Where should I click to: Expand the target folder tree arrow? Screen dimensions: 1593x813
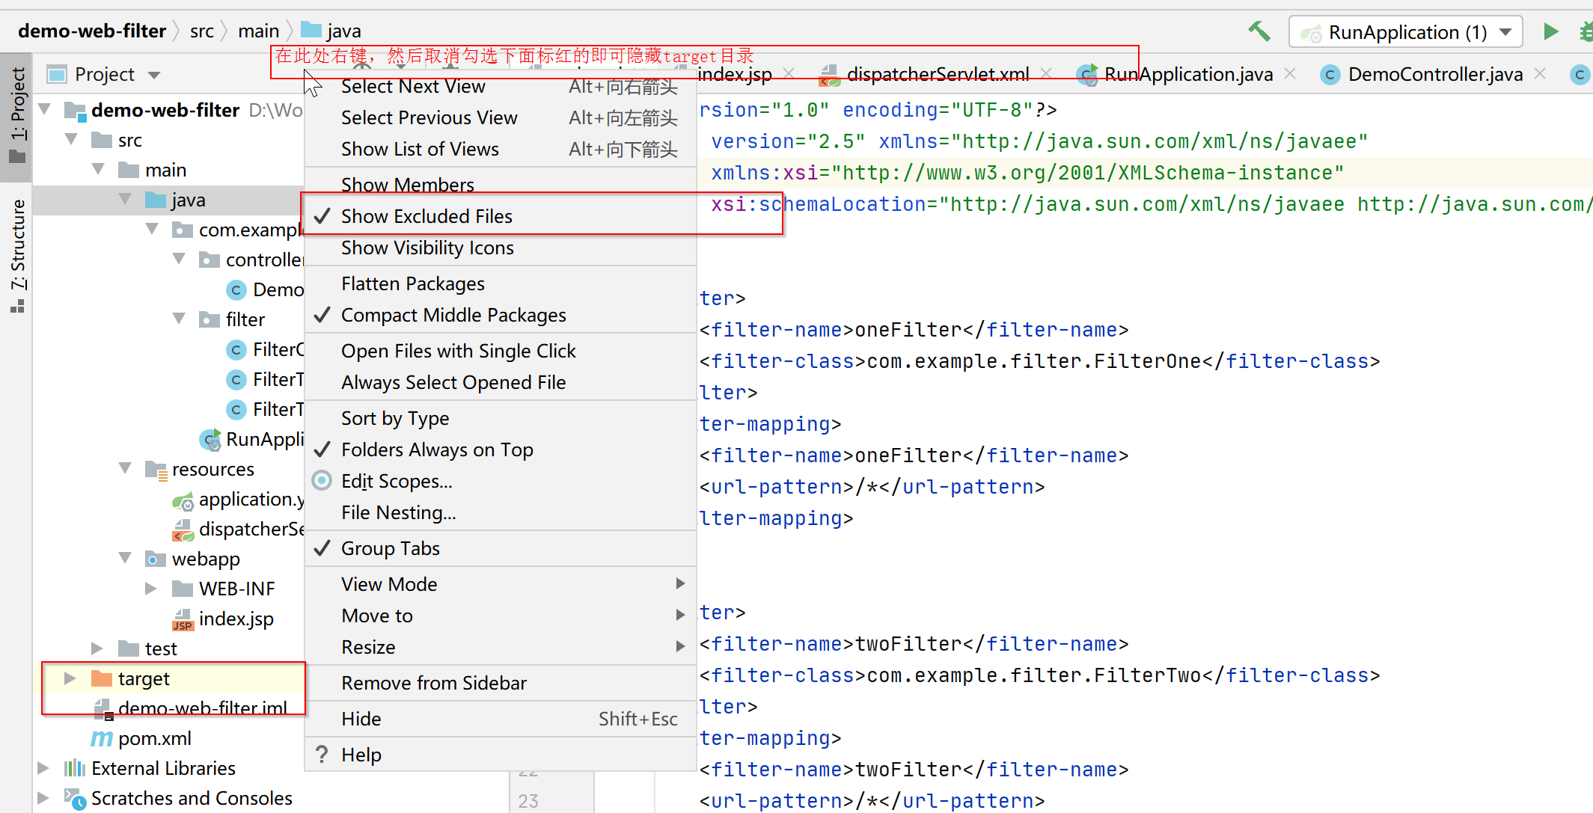pyautogui.click(x=70, y=678)
